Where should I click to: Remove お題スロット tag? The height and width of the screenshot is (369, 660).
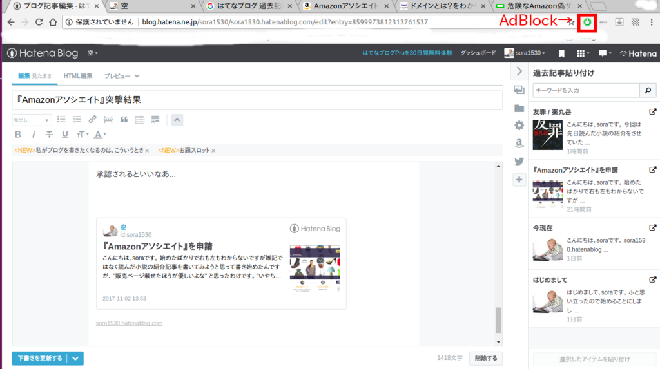tap(213, 151)
